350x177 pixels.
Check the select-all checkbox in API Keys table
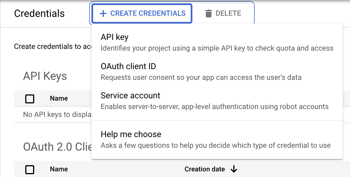pos(29,99)
